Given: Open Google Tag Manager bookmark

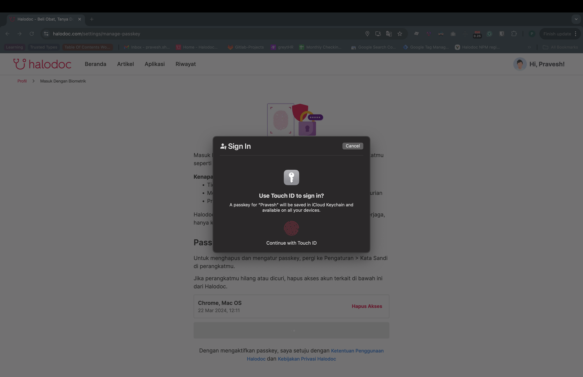Looking at the screenshot, I should tap(426, 47).
